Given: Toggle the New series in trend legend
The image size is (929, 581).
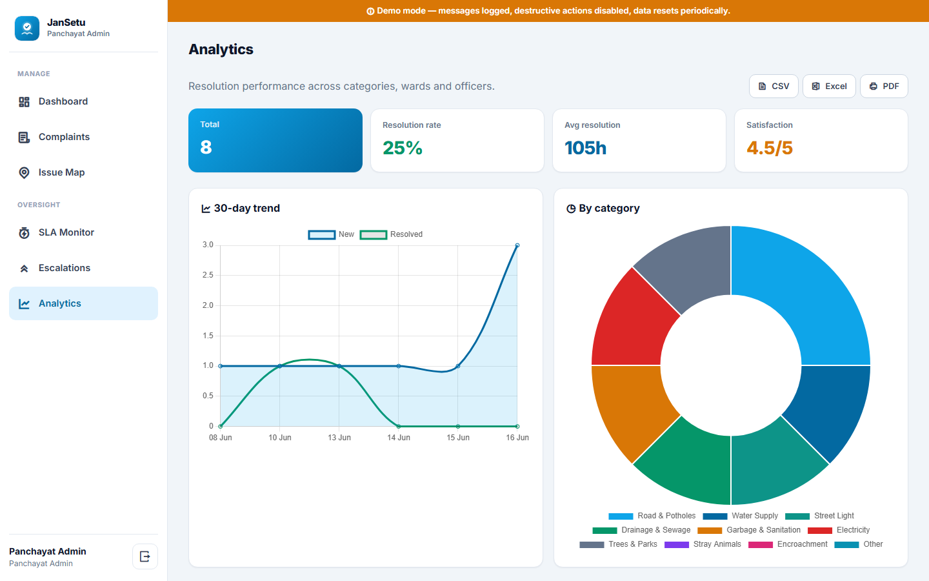Looking at the screenshot, I should [332, 234].
